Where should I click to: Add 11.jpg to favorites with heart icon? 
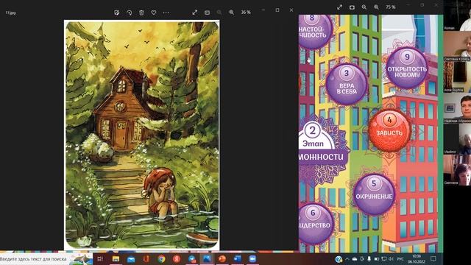click(154, 13)
